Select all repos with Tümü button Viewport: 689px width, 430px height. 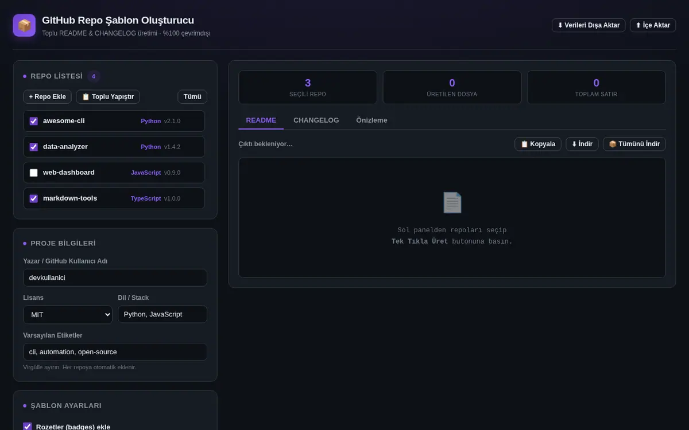tap(192, 97)
